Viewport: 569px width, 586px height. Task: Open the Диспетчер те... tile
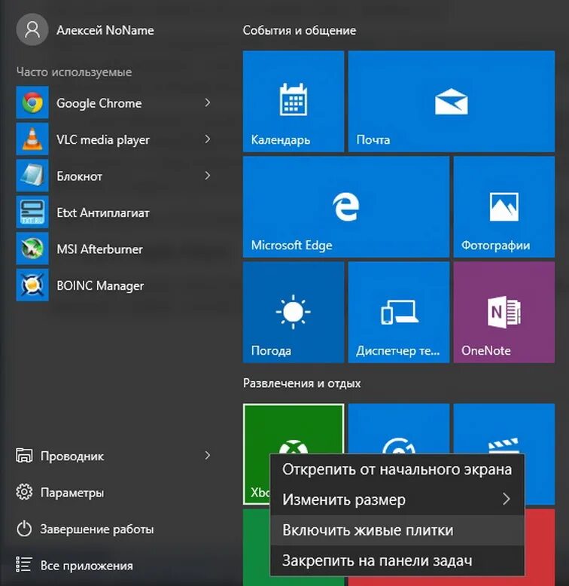pyautogui.click(x=399, y=312)
